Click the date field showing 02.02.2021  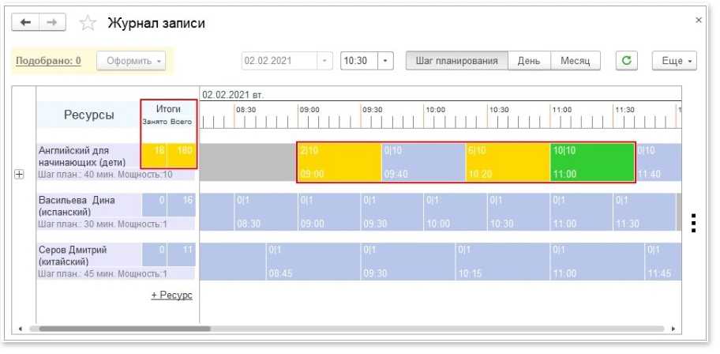[x=279, y=61]
